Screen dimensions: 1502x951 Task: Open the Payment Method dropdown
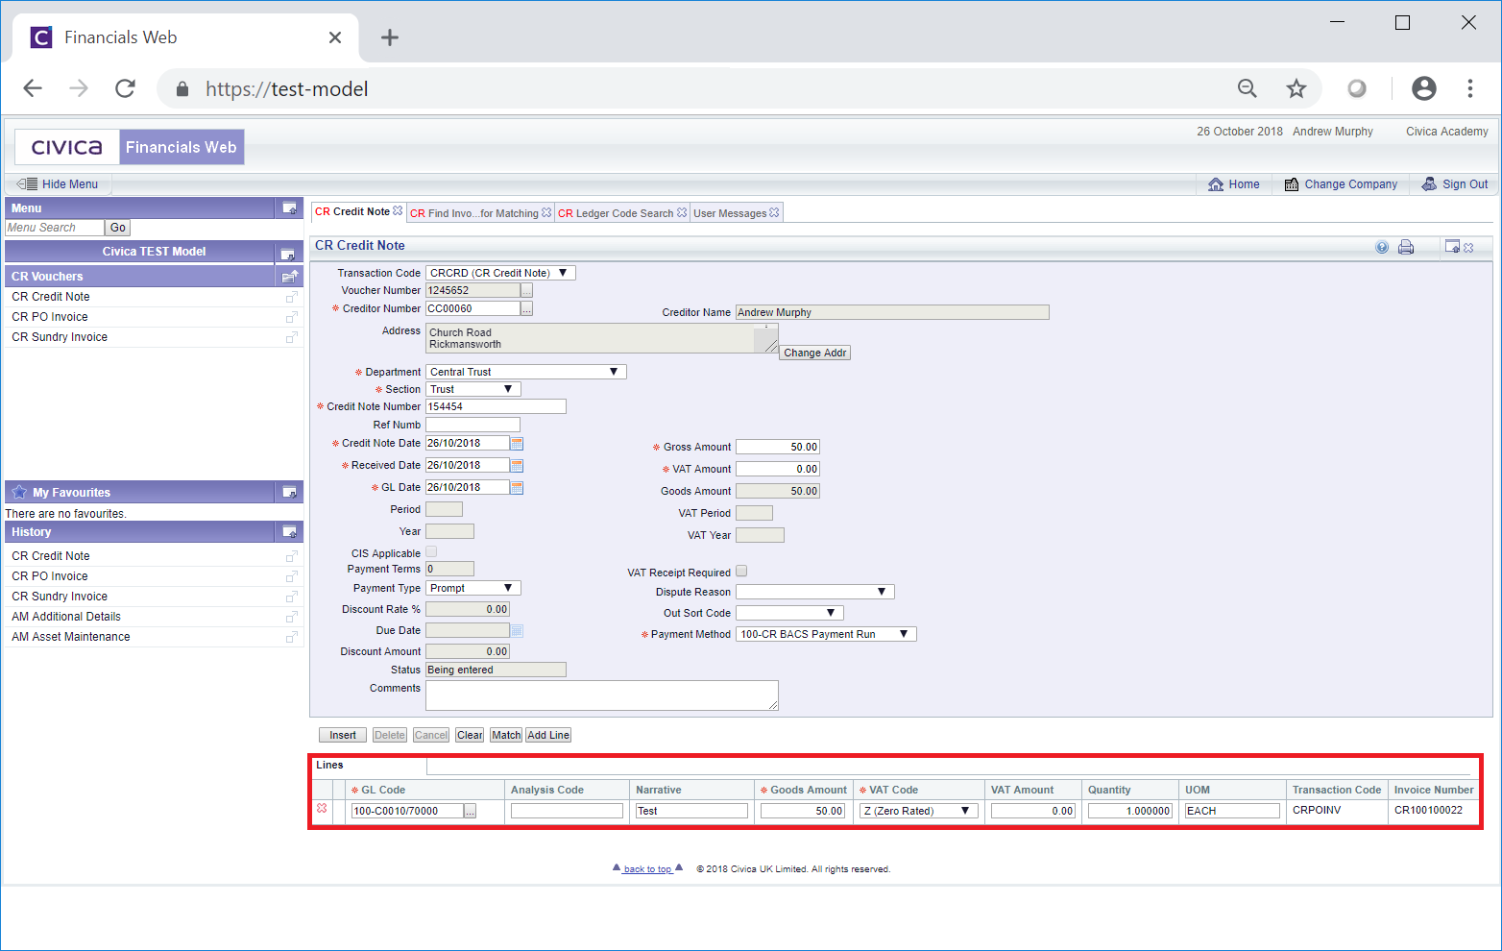(826, 634)
